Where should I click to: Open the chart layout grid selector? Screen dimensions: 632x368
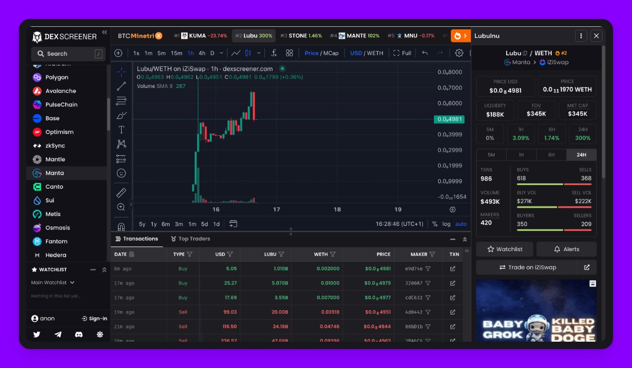coord(289,53)
